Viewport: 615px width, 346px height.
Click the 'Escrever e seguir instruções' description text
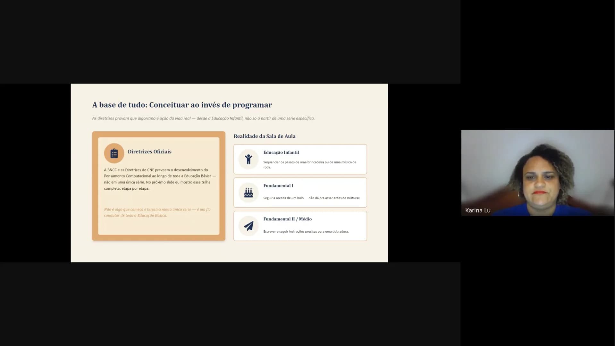(x=306, y=231)
